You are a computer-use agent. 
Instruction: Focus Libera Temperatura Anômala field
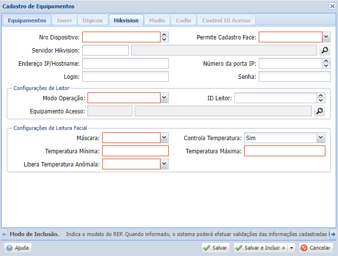click(x=131, y=164)
